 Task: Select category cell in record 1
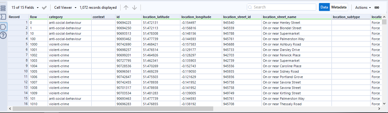[70, 23]
